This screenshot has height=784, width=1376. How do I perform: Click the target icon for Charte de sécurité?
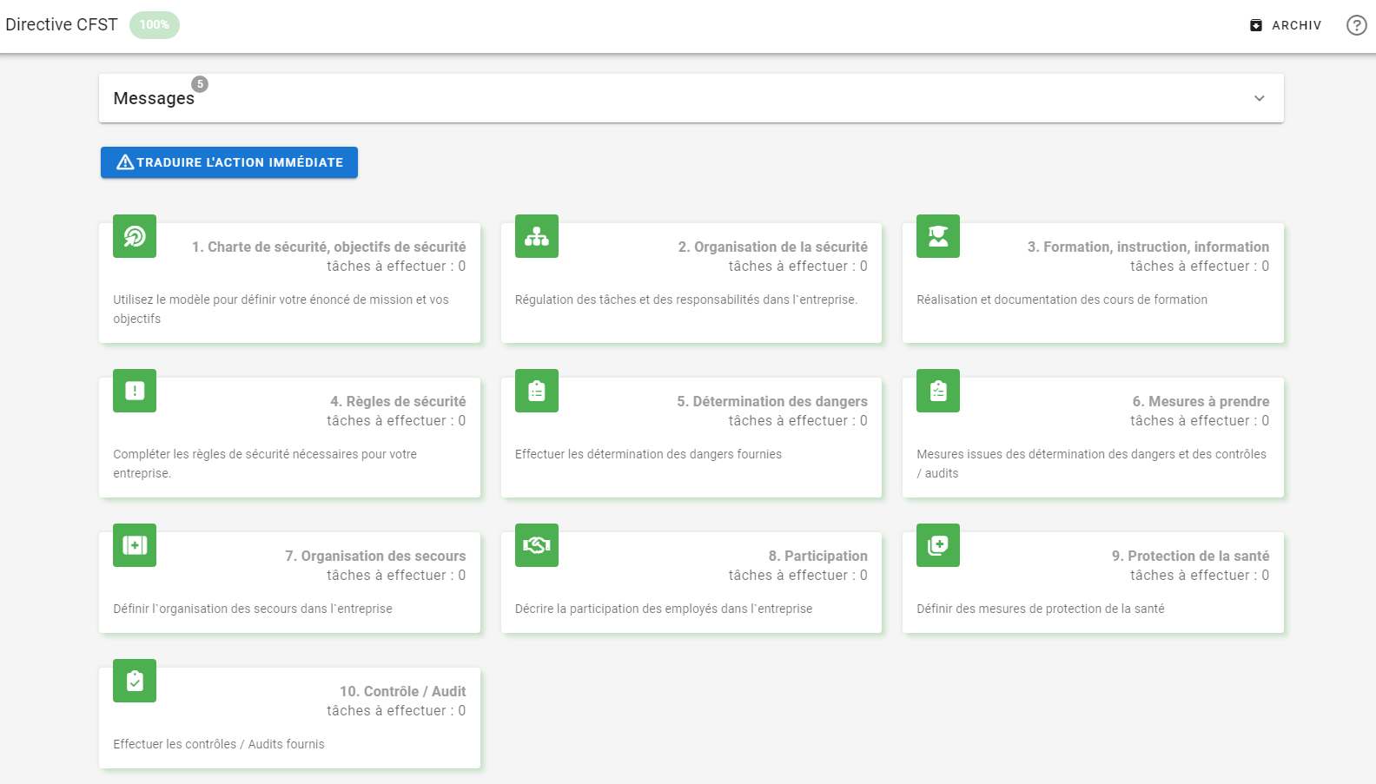135,236
